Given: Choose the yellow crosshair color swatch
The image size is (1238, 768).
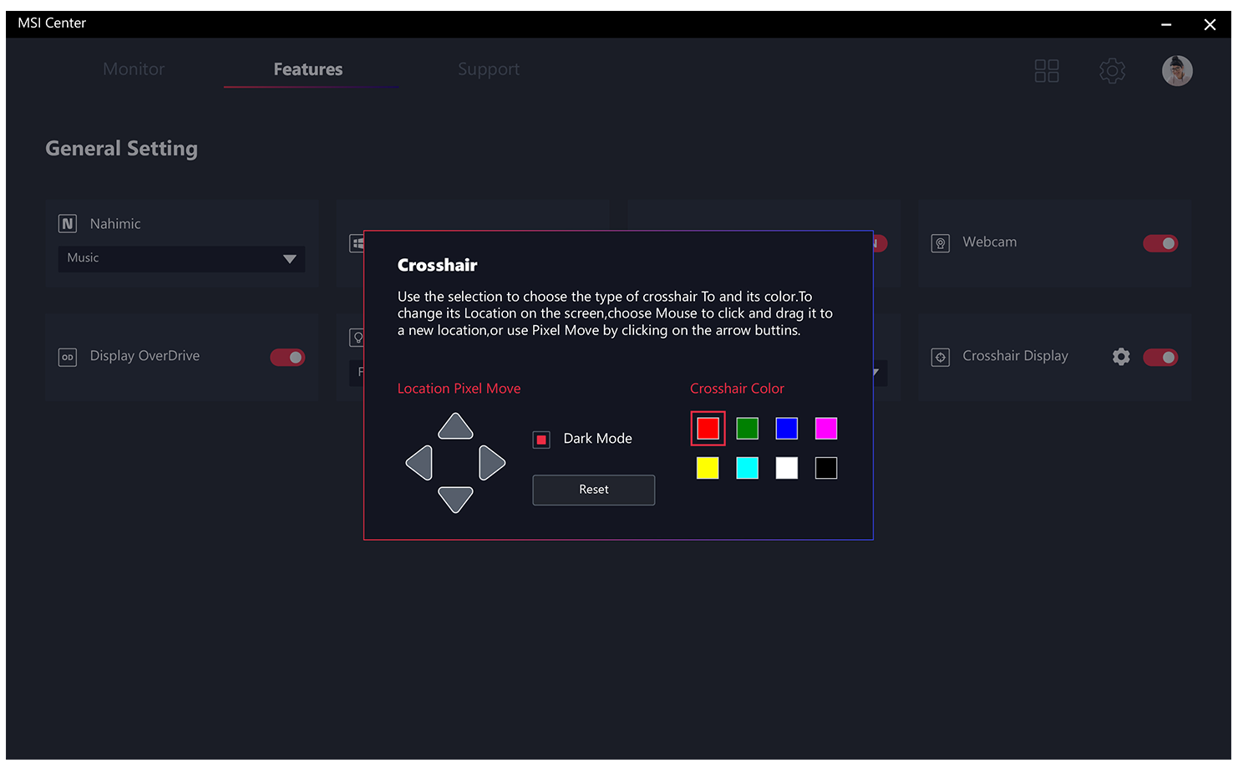Looking at the screenshot, I should (708, 468).
